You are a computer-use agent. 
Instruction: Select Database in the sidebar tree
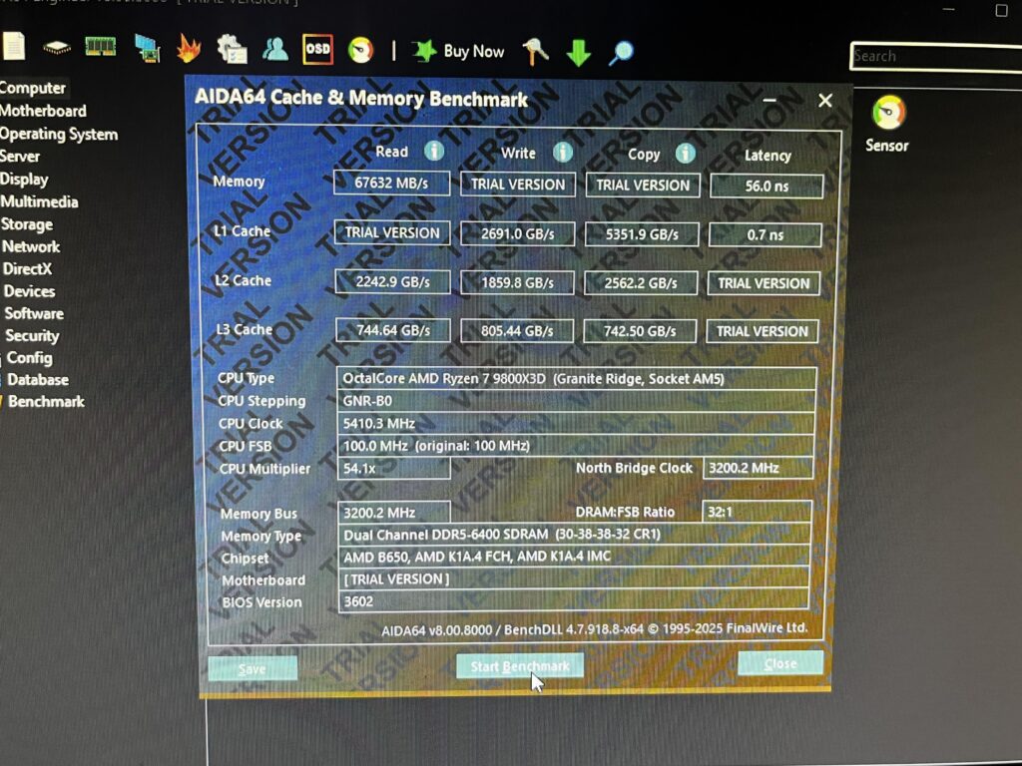coord(38,380)
